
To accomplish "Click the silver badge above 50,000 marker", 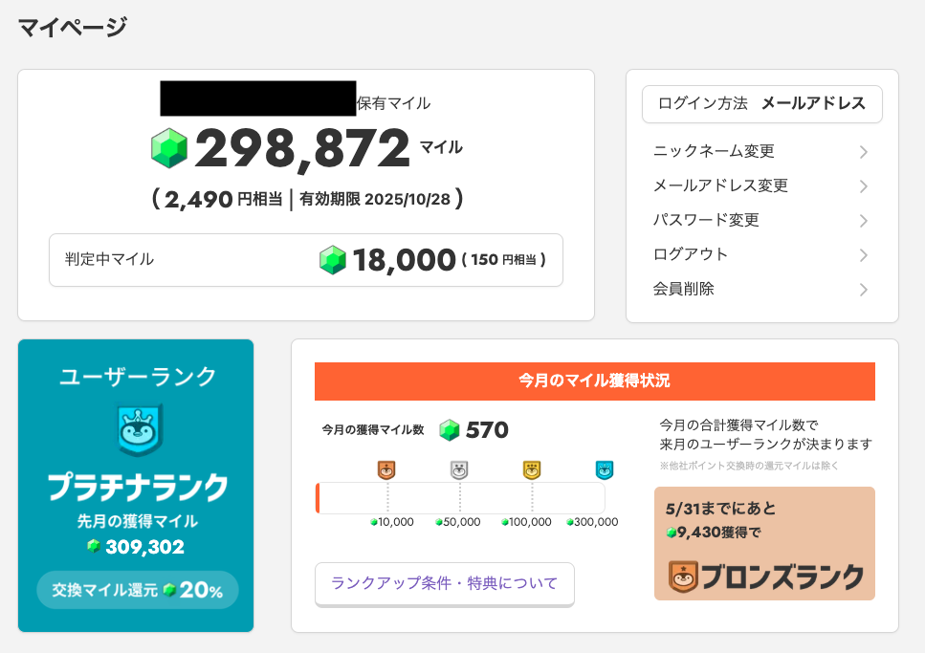I will point(459,470).
